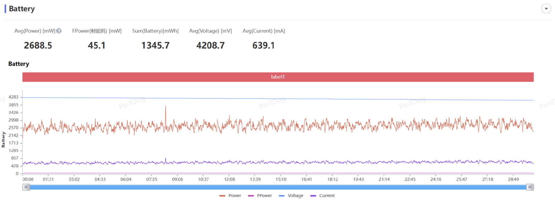Click the Battery section heading
Image resolution: width=555 pixels, height=208 pixels.
point(22,9)
